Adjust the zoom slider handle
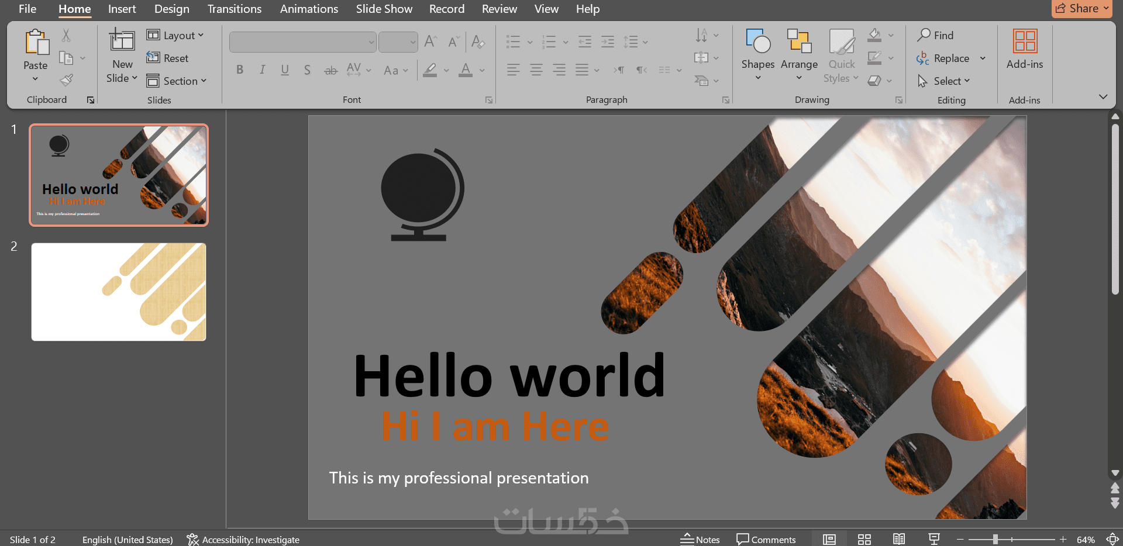The width and height of the screenshot is (1123, 546). (x=995, y=539)
